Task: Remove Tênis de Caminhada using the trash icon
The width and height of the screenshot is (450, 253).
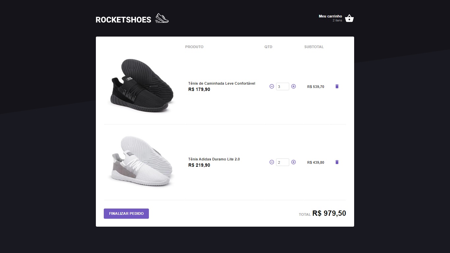Action: point(337,86)
